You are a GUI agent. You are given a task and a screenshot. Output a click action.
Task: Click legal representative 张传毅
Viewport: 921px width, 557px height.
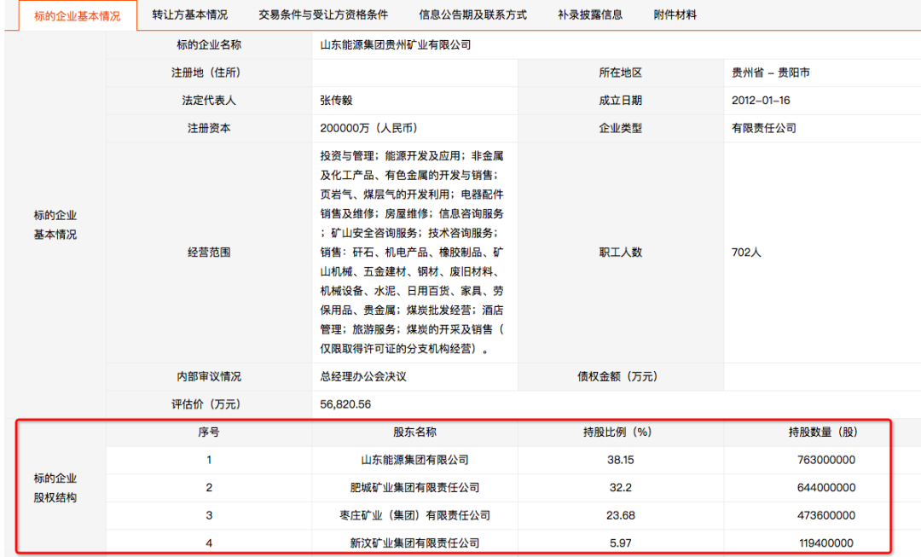336,101
